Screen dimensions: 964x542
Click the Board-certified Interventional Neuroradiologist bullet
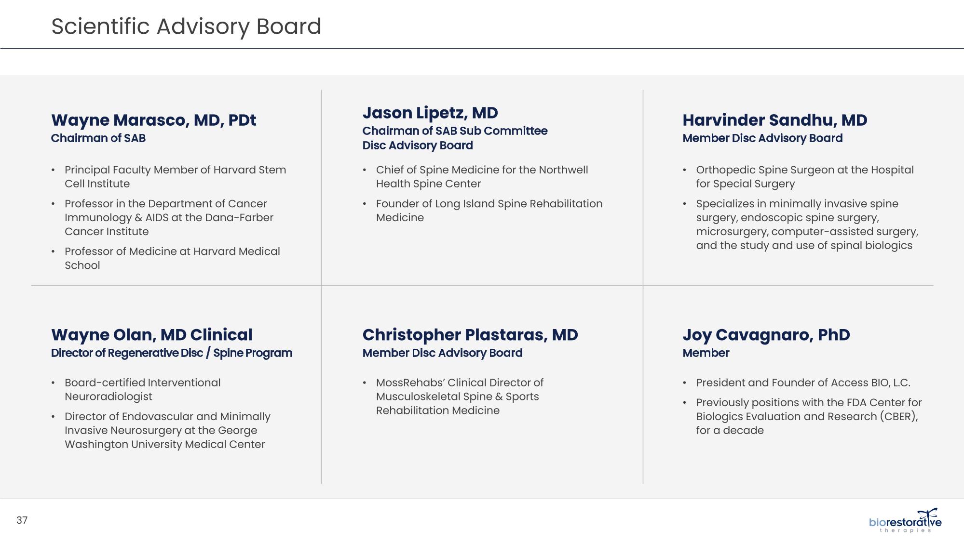[x=142, y=390]
